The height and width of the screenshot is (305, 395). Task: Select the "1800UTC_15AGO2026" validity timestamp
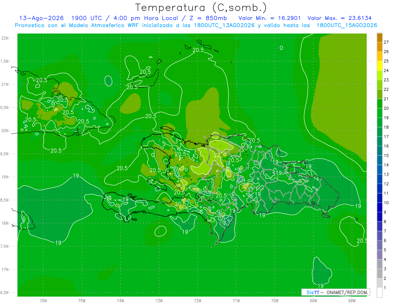pos(347,25)
